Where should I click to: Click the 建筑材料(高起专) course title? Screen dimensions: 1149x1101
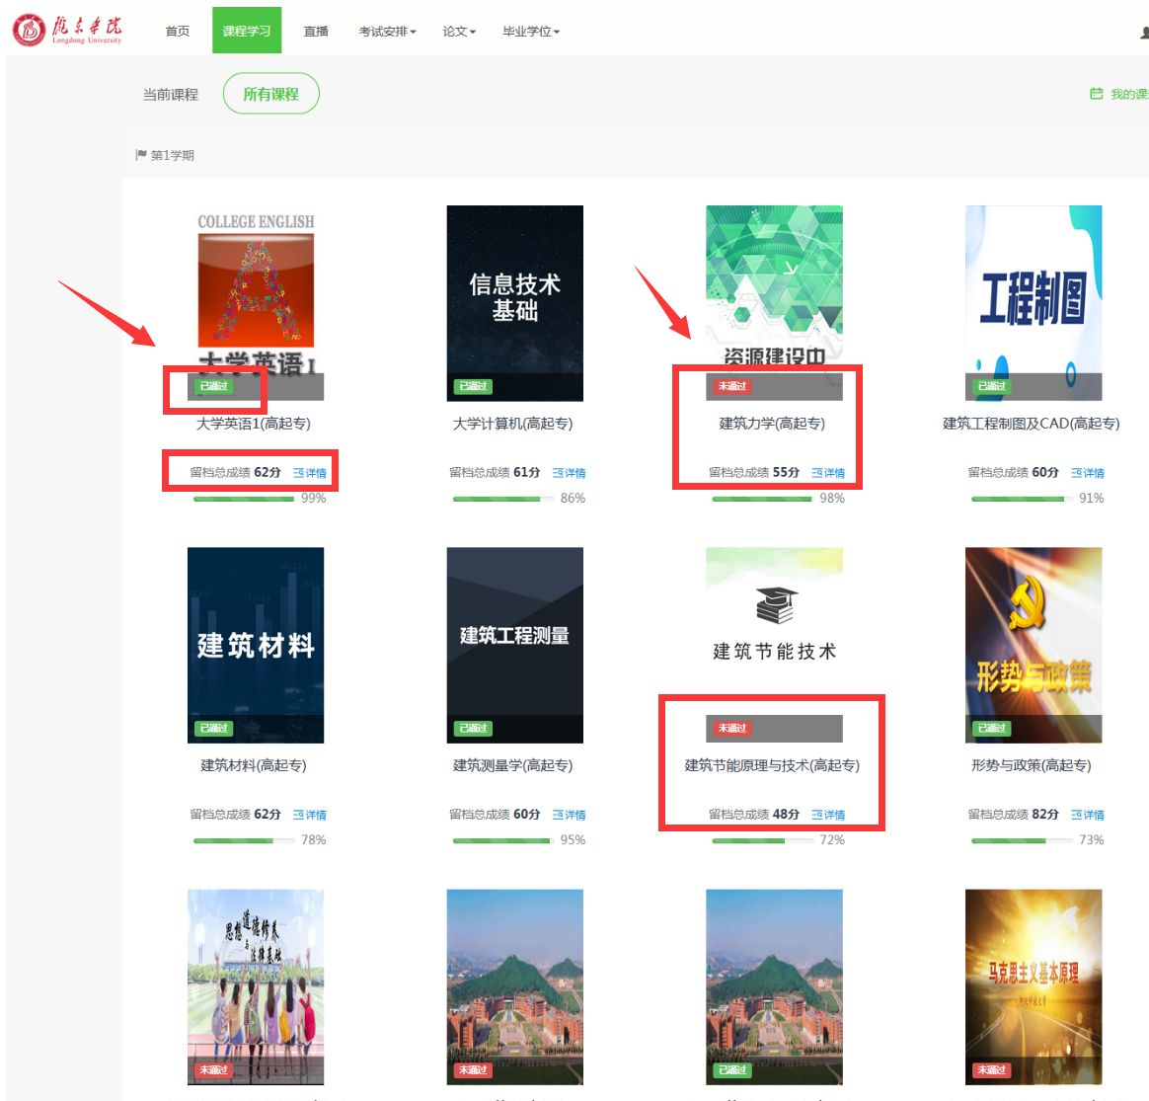click(x=254, y=765)
